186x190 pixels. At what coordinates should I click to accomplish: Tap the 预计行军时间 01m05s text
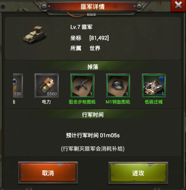(x=93, y=135)
